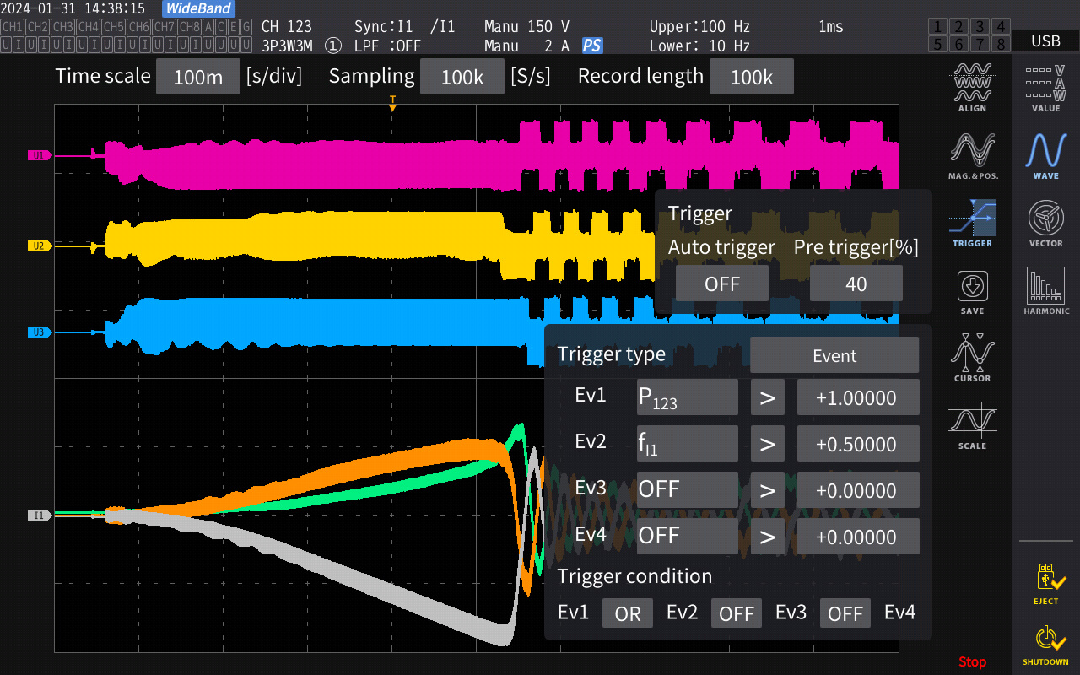Click the 'CH 123' channel label

pyautogui.click(x=287, y=26)
